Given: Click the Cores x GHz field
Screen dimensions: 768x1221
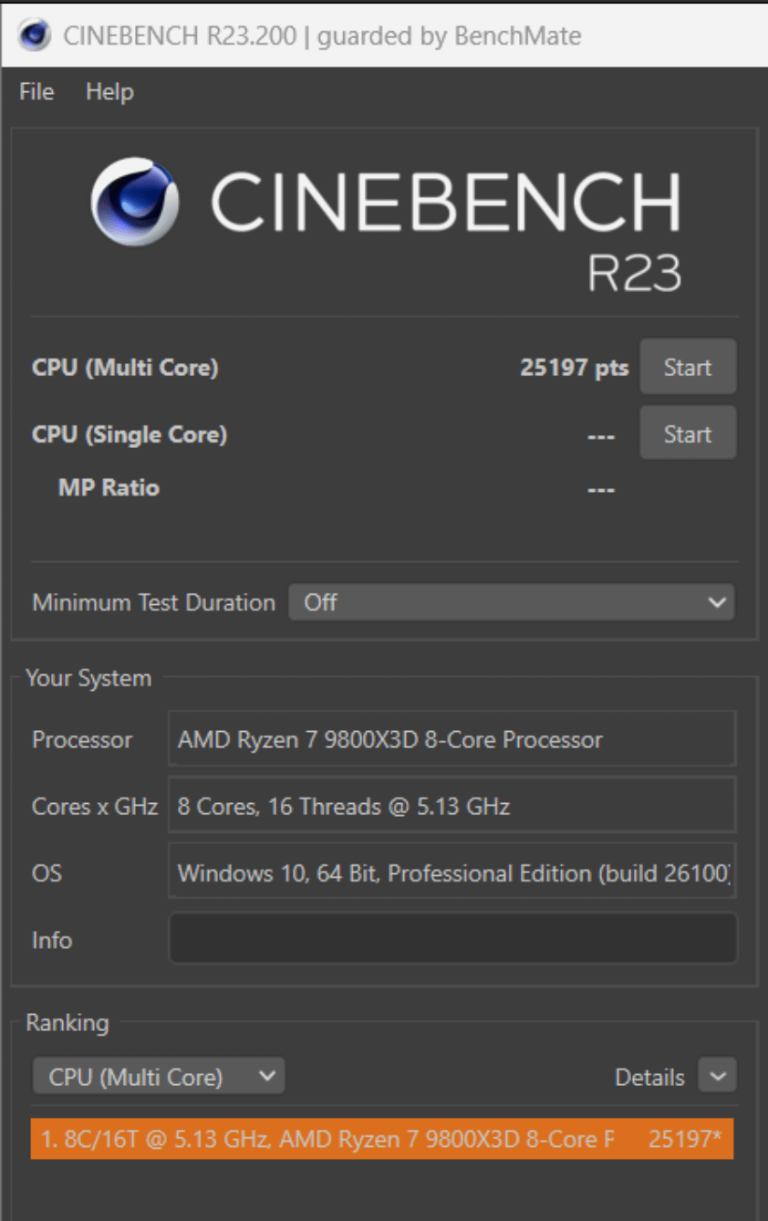Looking at the screenshot, I should point(452,806).
